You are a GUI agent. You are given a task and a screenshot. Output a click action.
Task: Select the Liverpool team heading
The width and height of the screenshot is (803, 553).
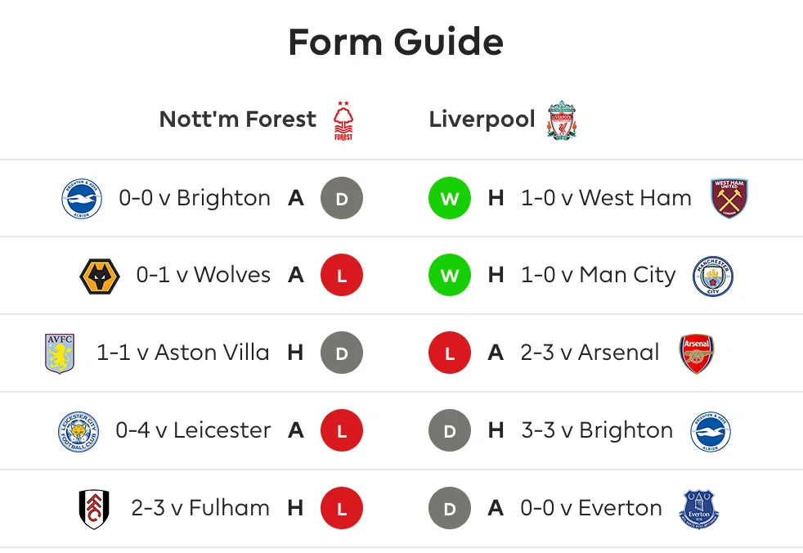click(x=482, y=120)
